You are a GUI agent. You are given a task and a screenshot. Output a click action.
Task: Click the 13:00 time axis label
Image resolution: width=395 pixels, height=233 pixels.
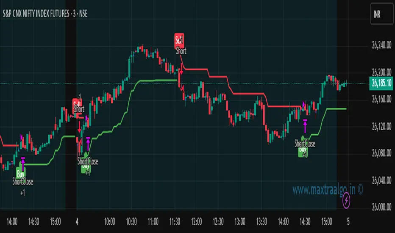pos(239,222)
